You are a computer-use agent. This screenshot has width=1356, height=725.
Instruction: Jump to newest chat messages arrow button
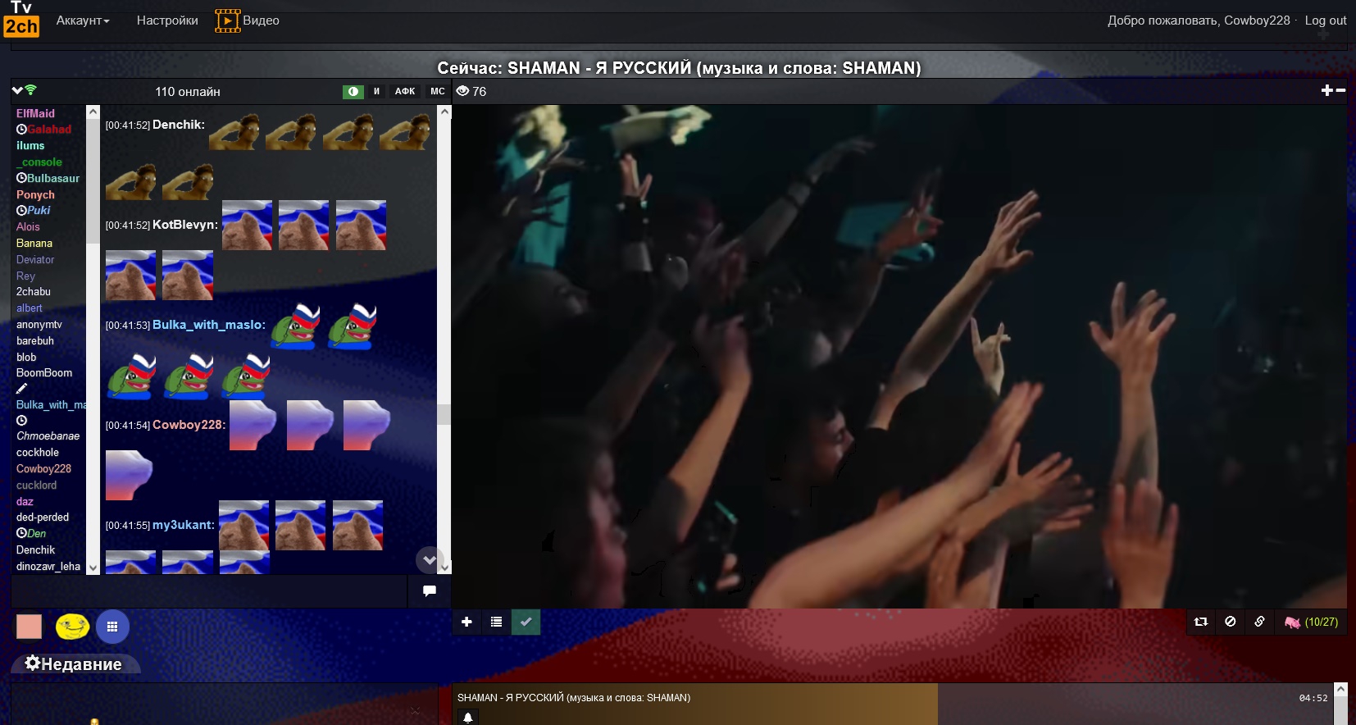pyautogui.click(x=429, y=560)
